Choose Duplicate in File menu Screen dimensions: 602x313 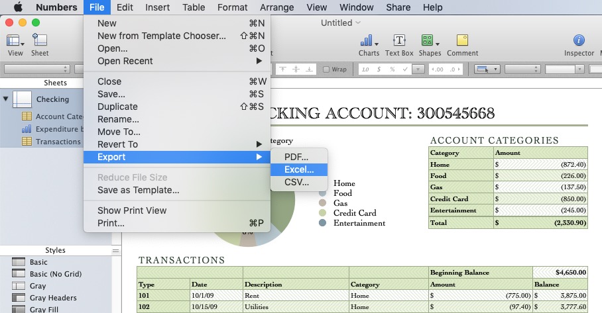click(177, 107)
